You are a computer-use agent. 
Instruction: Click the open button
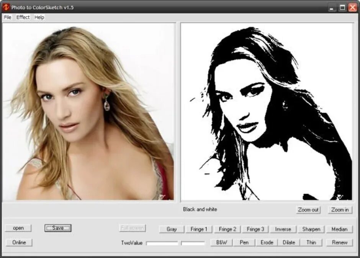[x=18, y=228]
